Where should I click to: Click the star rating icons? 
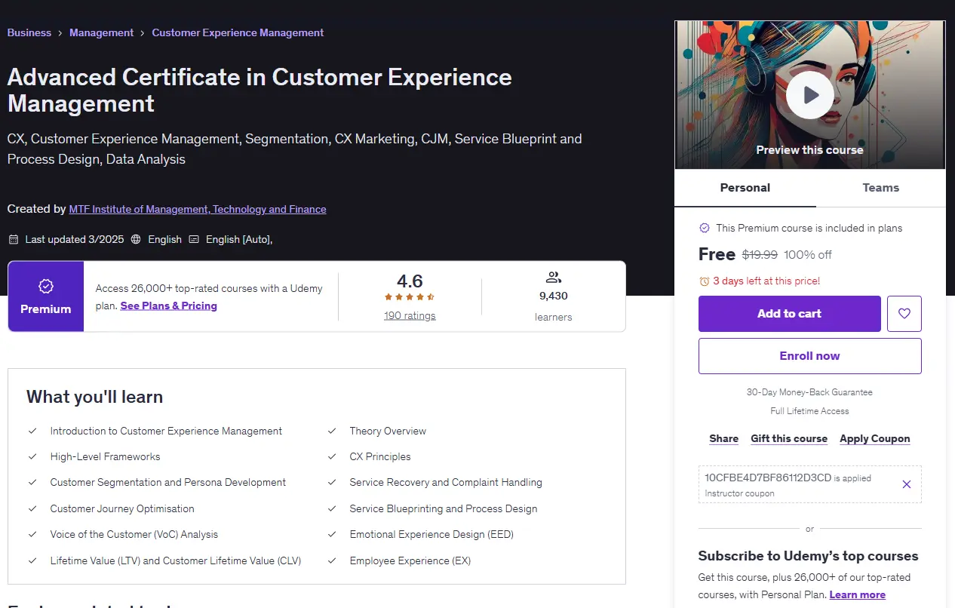click(410, 297)
